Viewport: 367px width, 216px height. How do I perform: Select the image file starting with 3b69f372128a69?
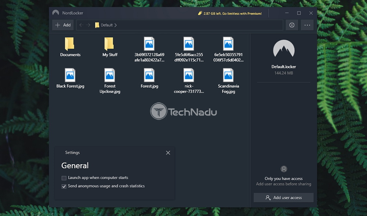(x=149, y=49)
